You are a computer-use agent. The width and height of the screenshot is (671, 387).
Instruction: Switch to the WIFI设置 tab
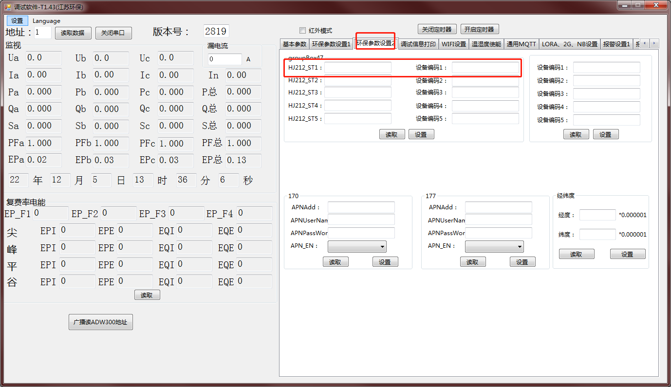pos(453,44)
